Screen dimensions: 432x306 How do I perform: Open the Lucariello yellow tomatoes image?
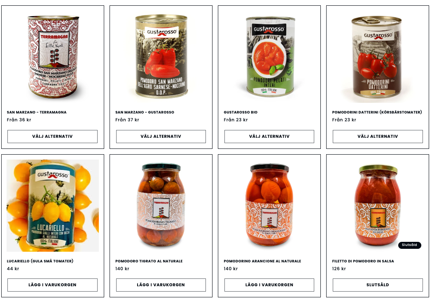tap(53, 206)
